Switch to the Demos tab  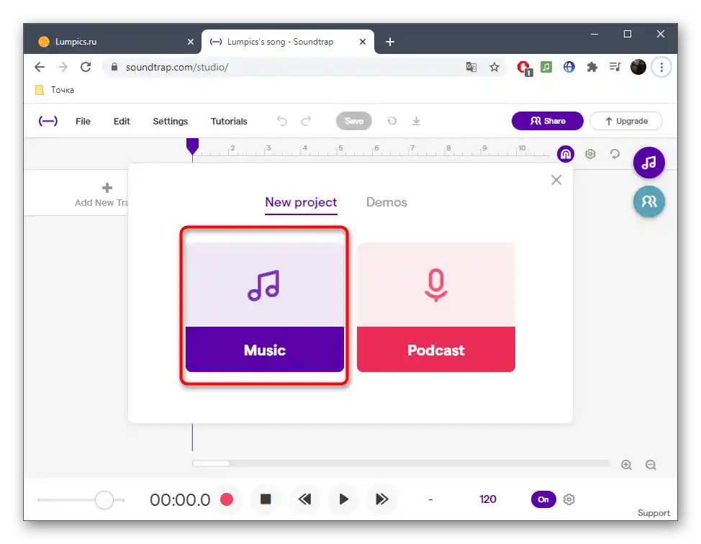(386, 202)
